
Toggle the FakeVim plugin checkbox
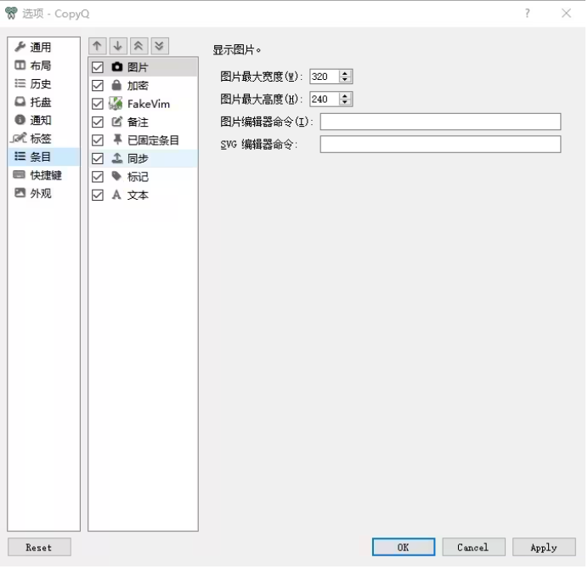point(98,104)
